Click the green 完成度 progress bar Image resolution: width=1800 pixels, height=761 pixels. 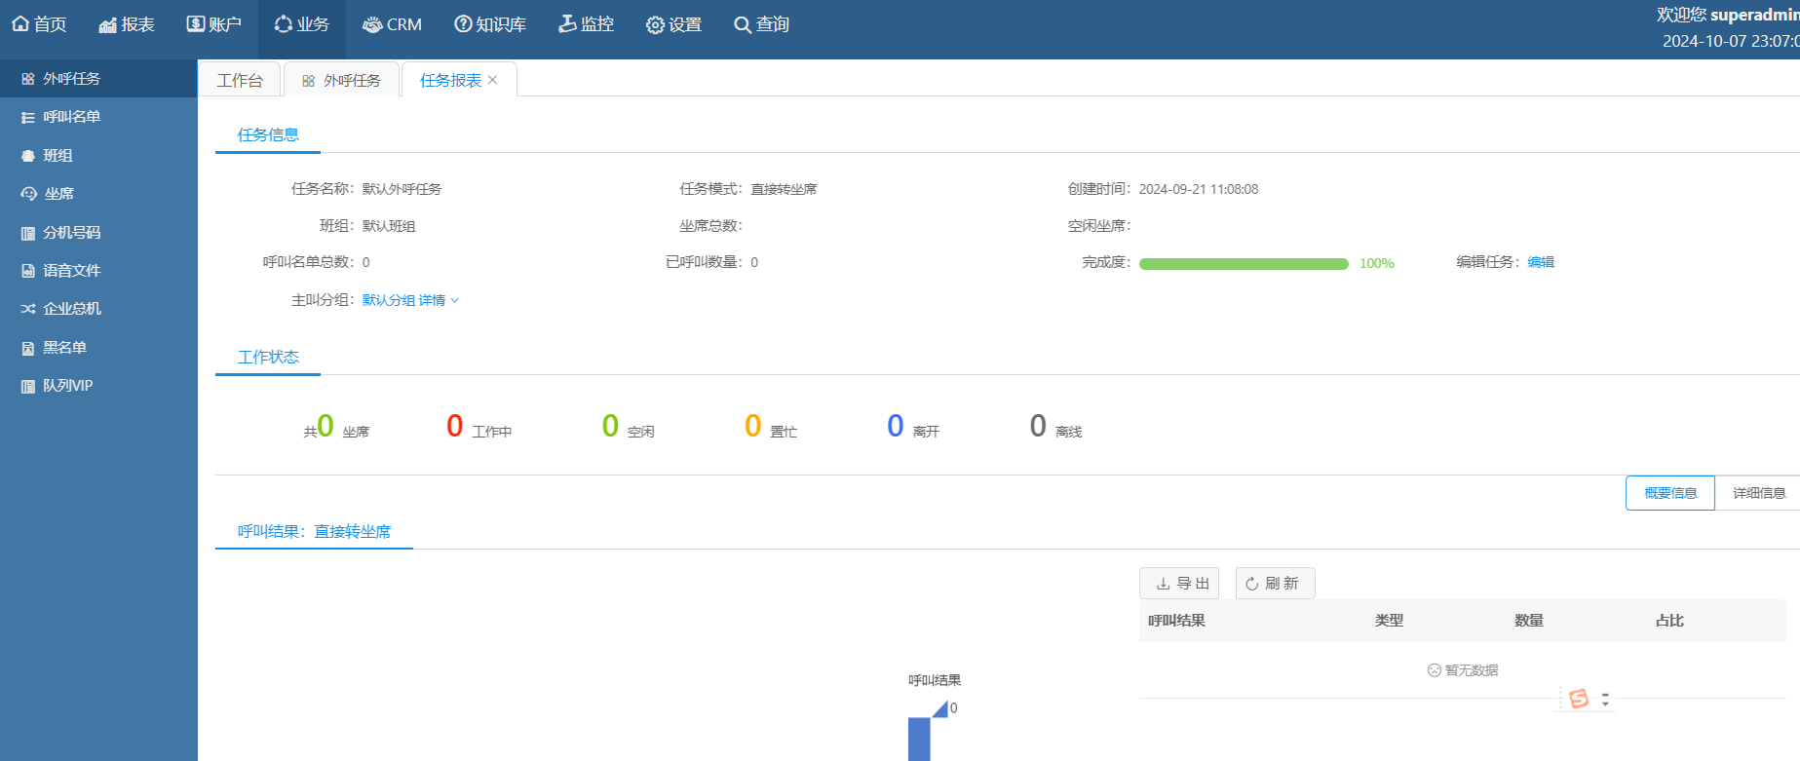coord(1243,264)
